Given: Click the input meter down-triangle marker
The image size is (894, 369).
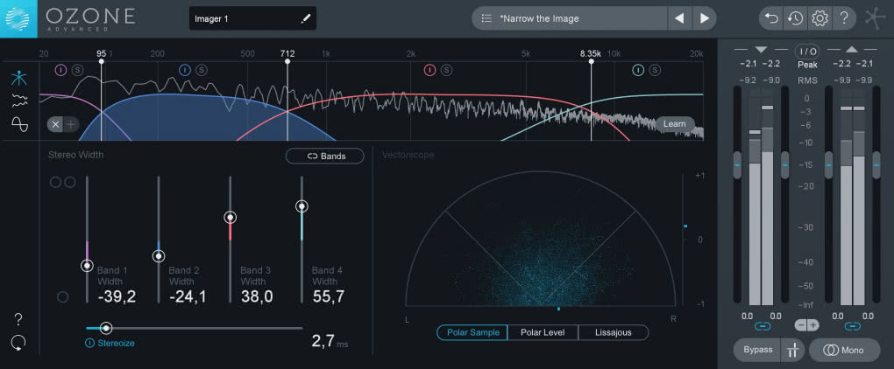Looking at the screenshot, I should pos(761,50).
